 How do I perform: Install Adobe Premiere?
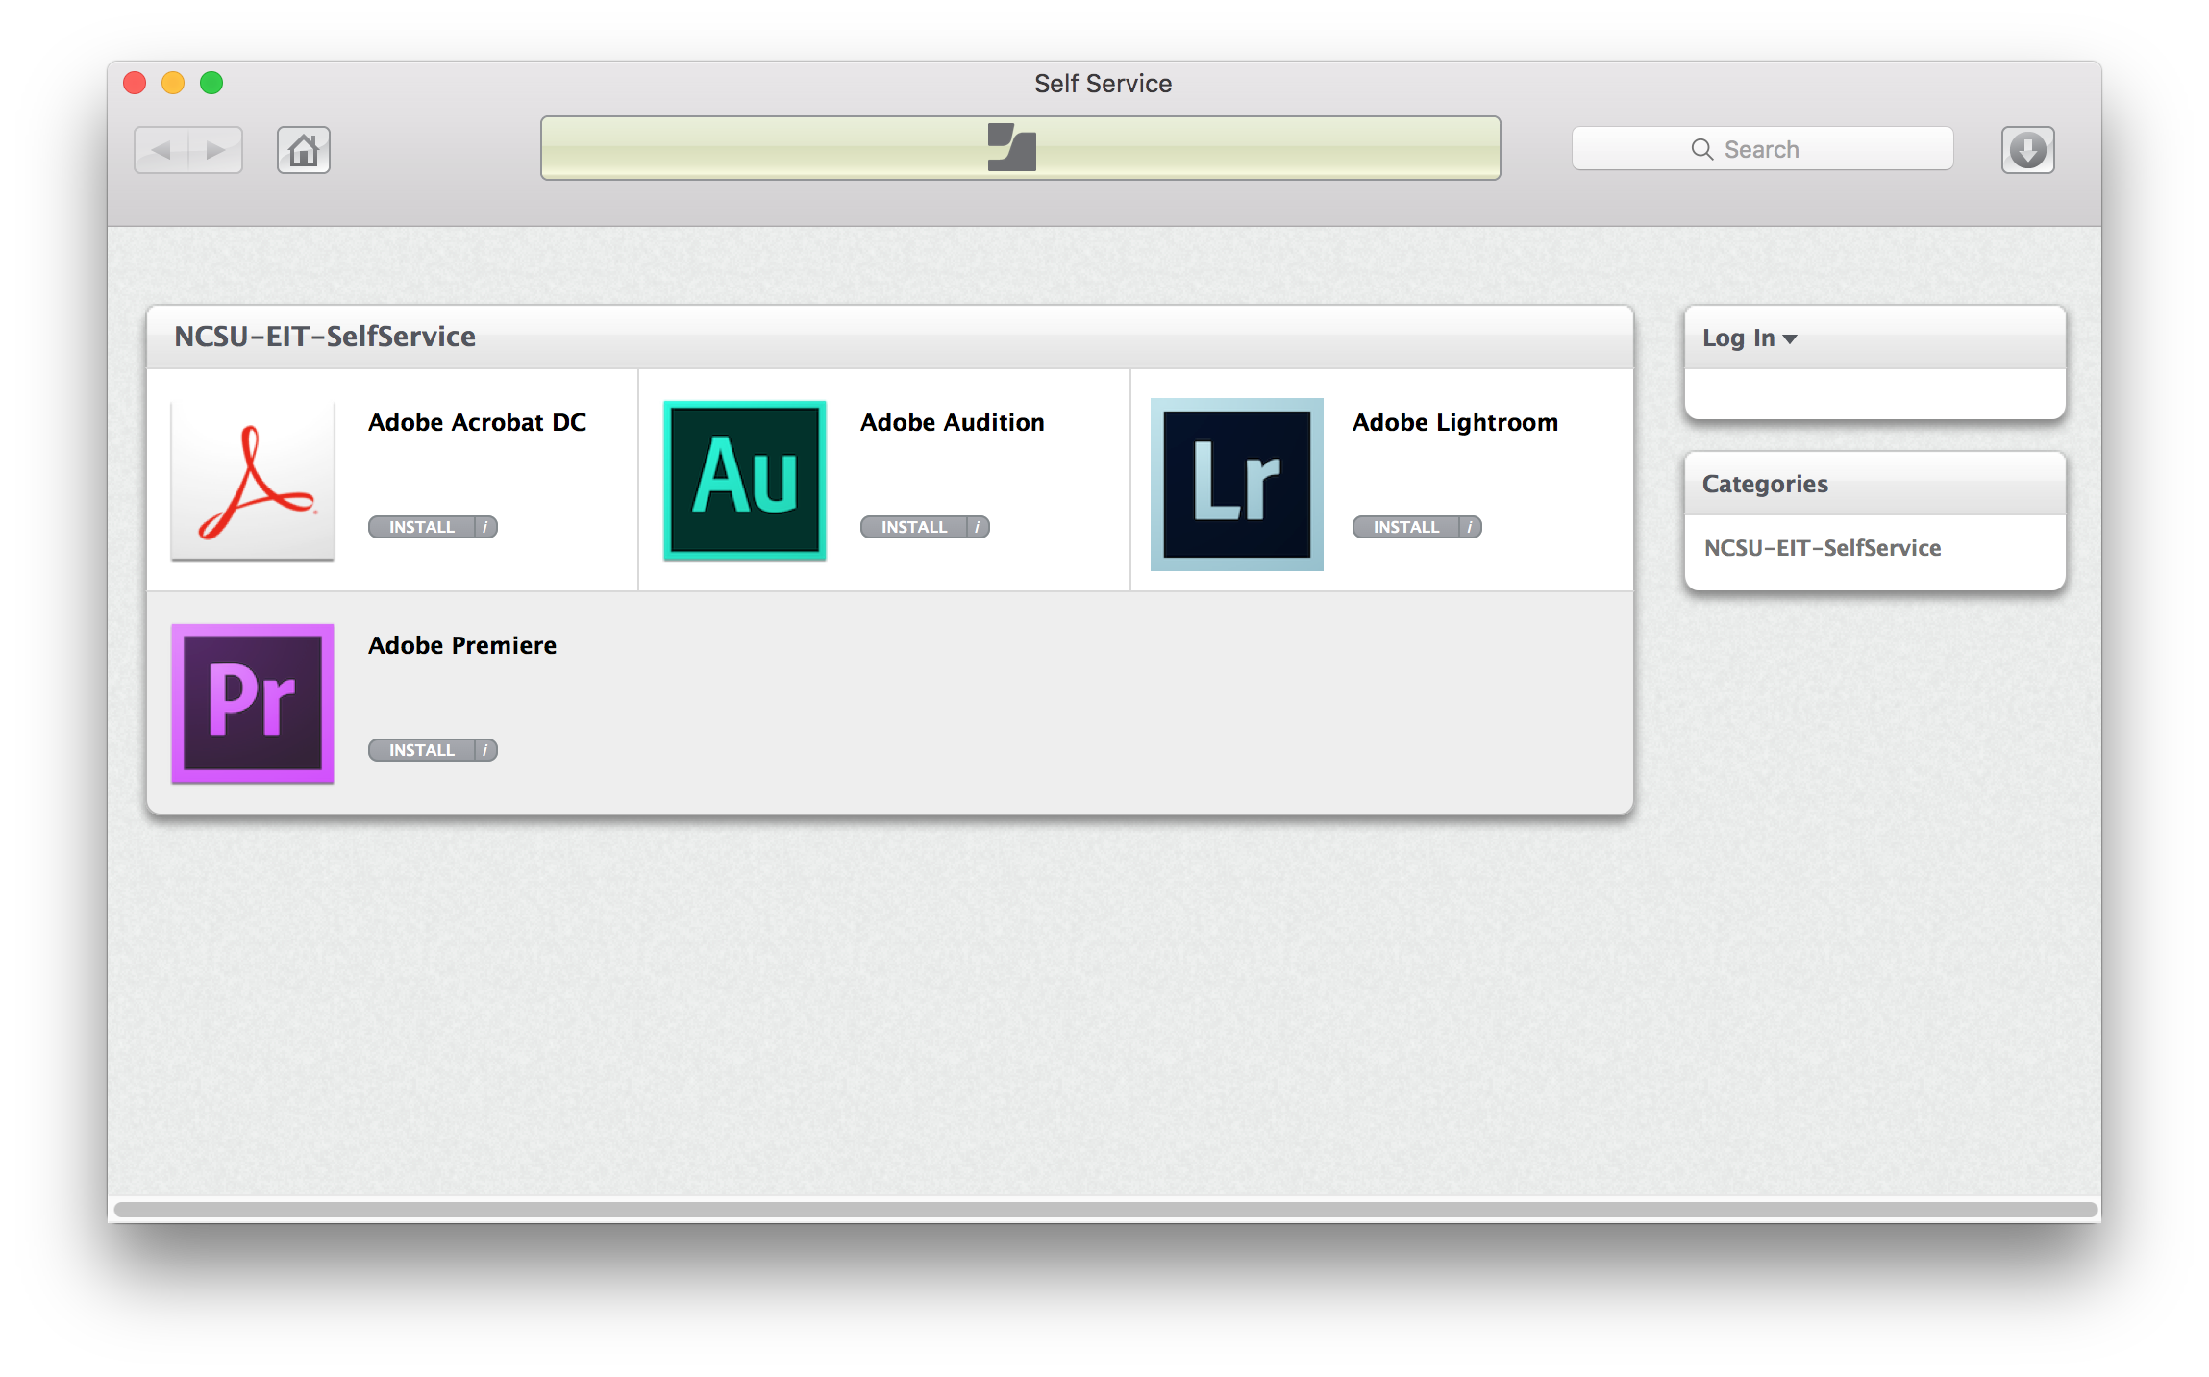[422, 750]
